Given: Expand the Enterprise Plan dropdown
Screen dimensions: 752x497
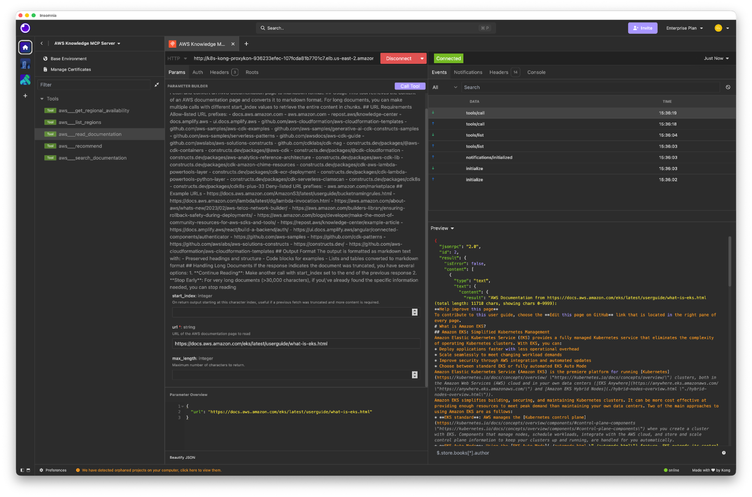Looking at the screenshot, I should (x=684, y=28).
